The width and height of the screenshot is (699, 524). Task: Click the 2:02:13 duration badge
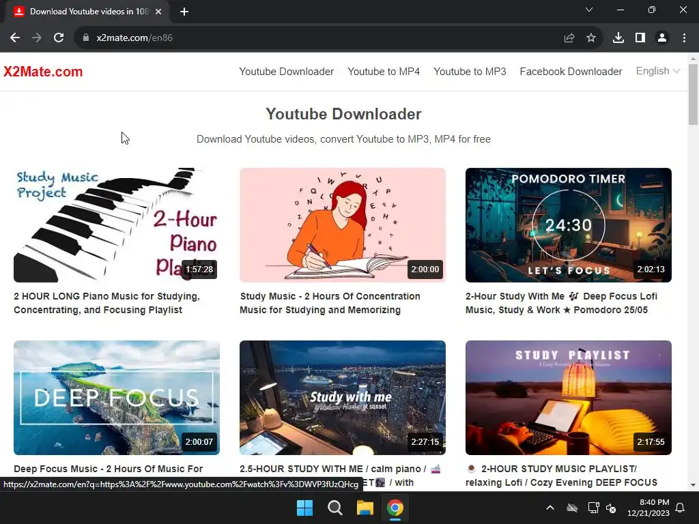point(651,270)
